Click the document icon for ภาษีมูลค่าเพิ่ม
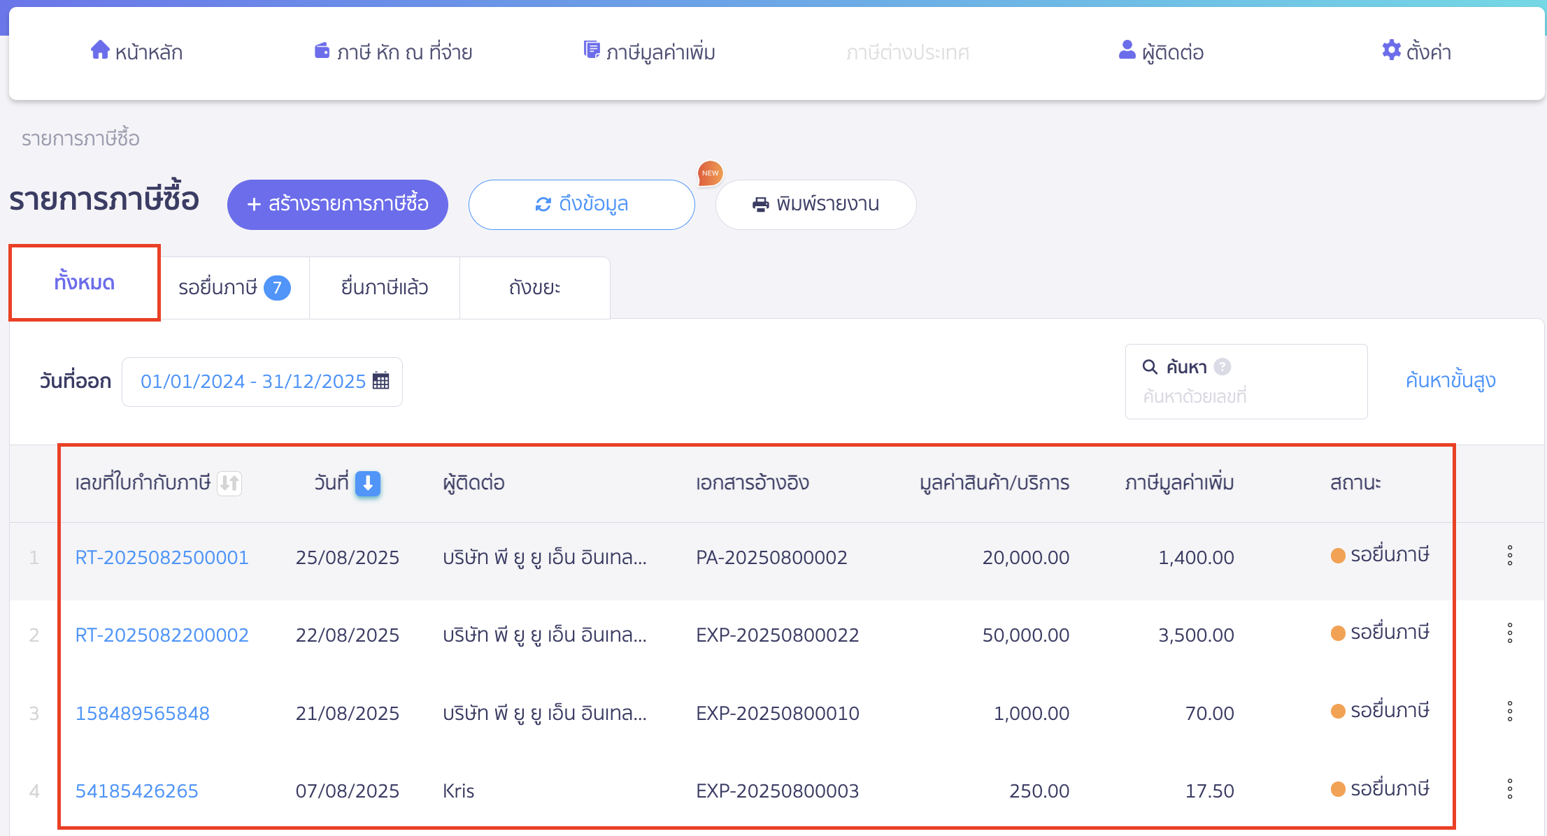 [592, 50]
